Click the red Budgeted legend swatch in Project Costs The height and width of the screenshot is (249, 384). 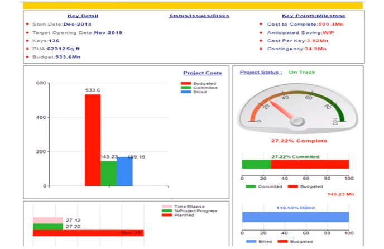click(x=186, y=83)
